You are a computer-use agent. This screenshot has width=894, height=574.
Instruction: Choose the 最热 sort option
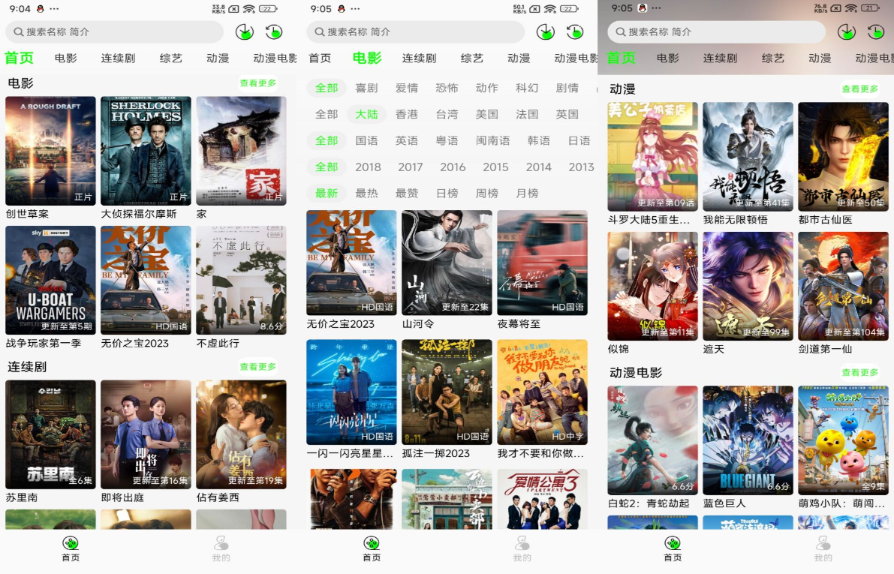[366, 193]
